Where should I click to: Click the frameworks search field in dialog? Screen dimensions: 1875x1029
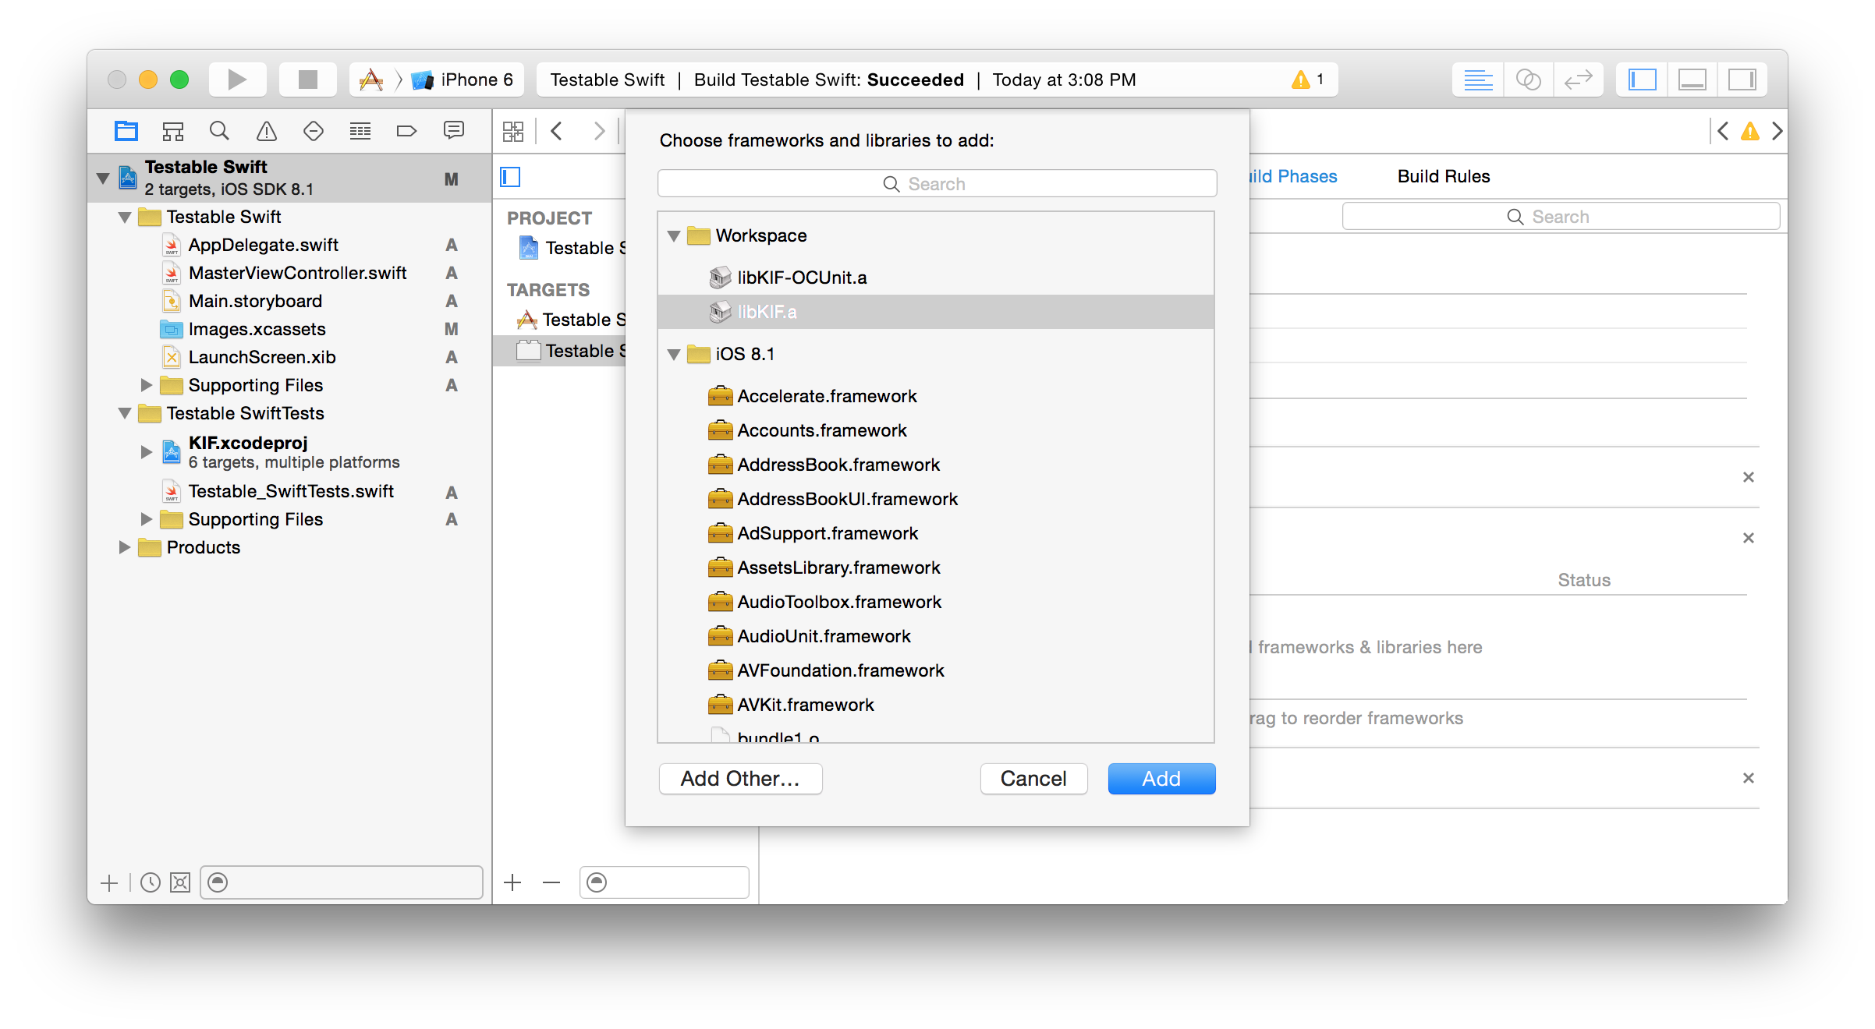pyautogui.click(x=936, y=184)
